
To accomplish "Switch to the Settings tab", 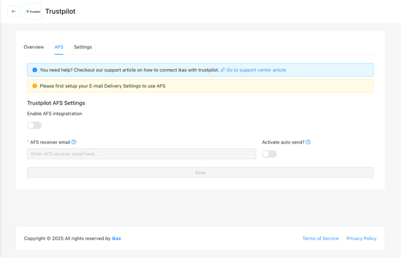I will point(83,47).
